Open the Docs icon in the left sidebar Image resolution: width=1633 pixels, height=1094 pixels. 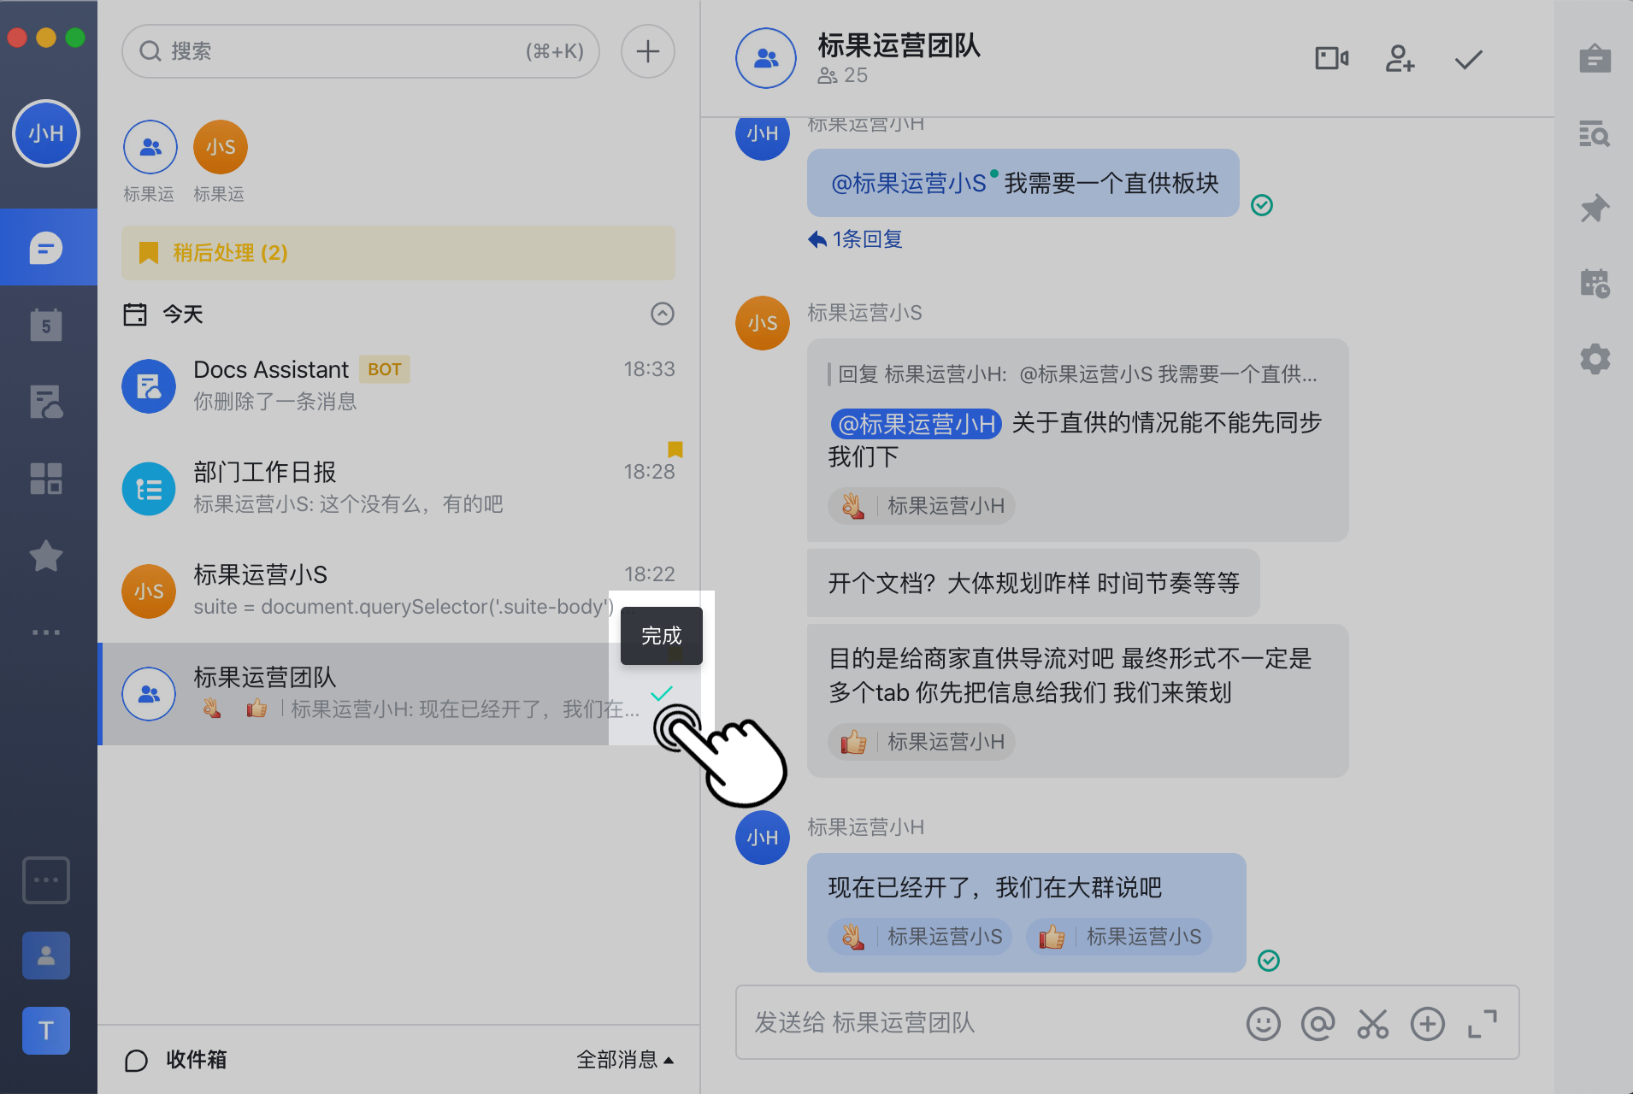(45, 402)
